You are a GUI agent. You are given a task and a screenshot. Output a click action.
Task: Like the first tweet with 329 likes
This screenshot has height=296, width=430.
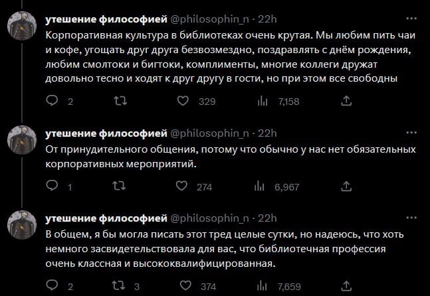[185, 102]
